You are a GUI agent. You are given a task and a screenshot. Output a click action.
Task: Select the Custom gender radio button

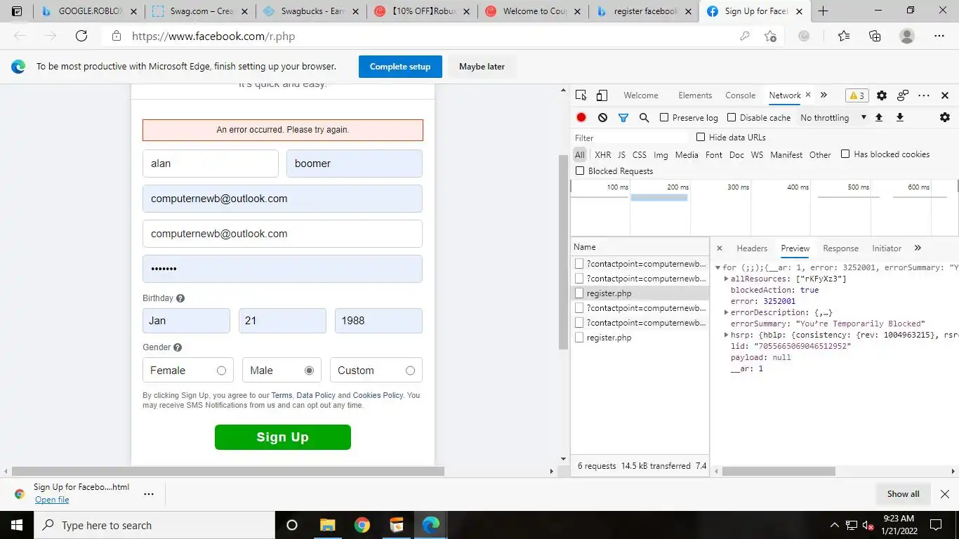coord(410,371)
